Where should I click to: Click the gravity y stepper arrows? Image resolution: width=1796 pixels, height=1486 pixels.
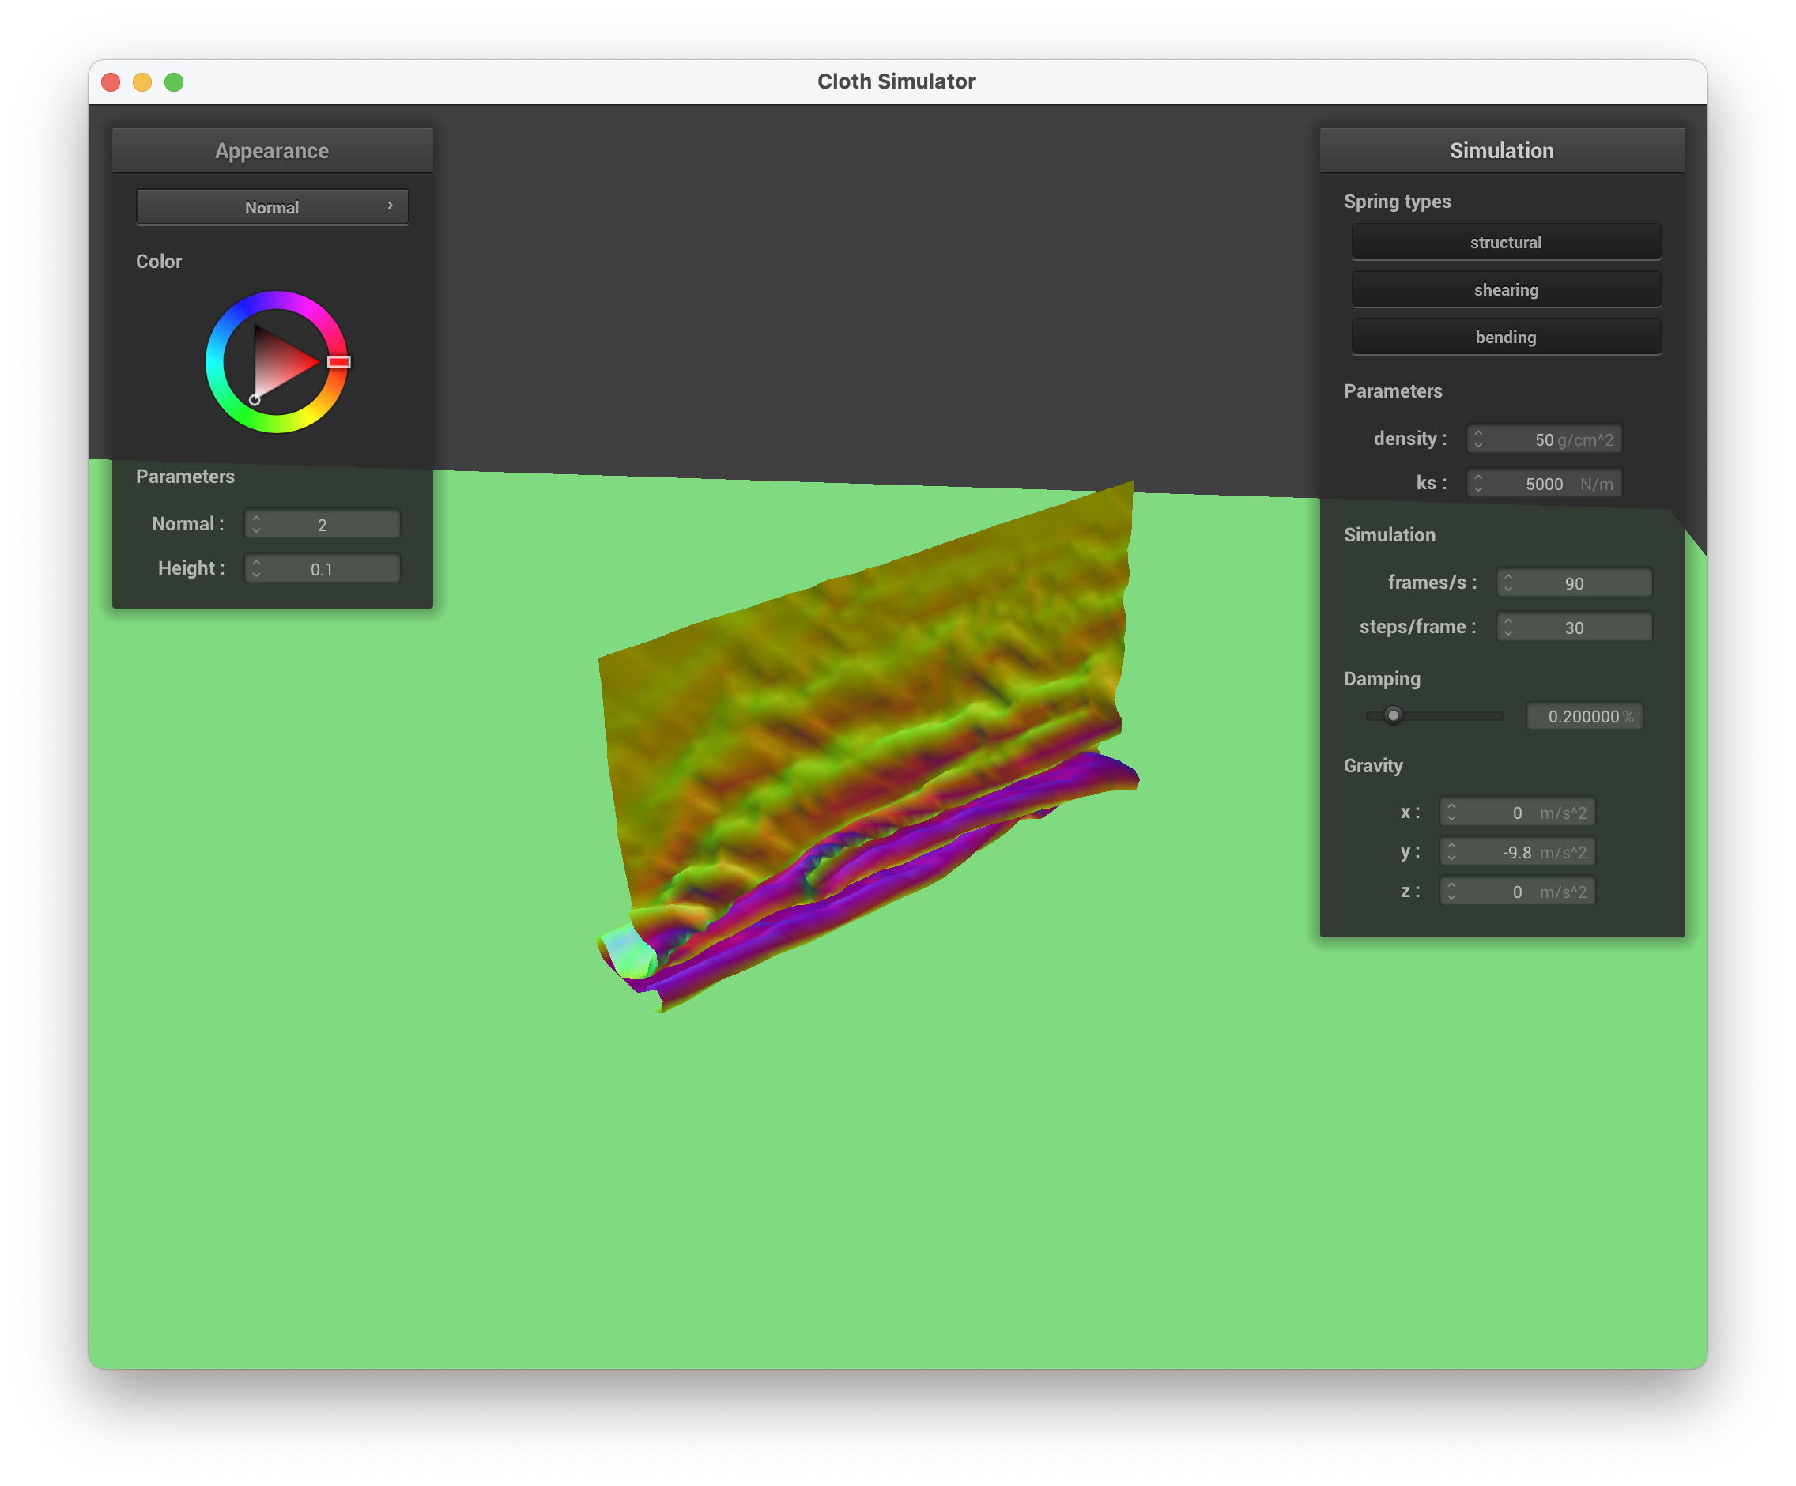pyautogui.click(x=1451, y=851)
